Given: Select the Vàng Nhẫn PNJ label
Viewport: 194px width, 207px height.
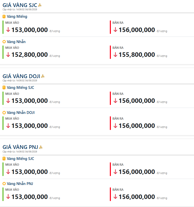Looking at the screenshot, I should click(20, 184).
